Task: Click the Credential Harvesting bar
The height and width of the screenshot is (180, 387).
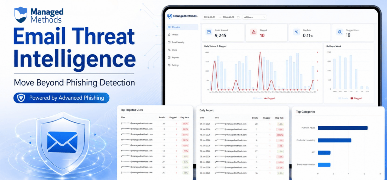Action: pos(334,140)
